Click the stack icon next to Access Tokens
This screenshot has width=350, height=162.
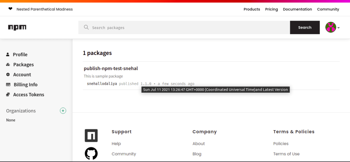8,94
